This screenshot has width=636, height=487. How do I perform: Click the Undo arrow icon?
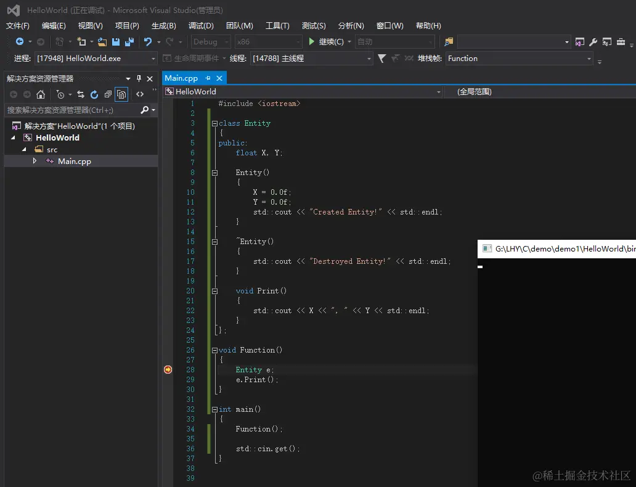tap(147, 42)
